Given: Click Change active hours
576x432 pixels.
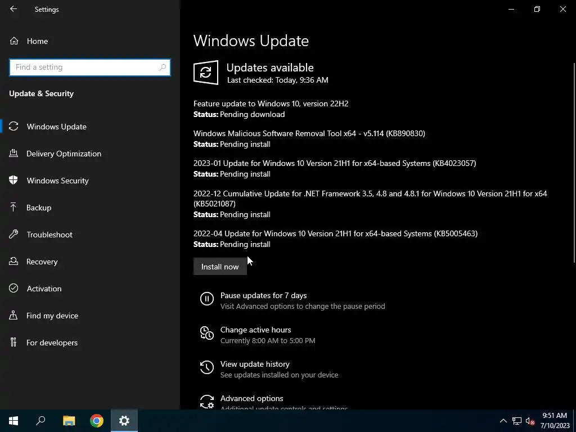Looking at the screenshot, I should pyautogui.click(x=256, y=330).
